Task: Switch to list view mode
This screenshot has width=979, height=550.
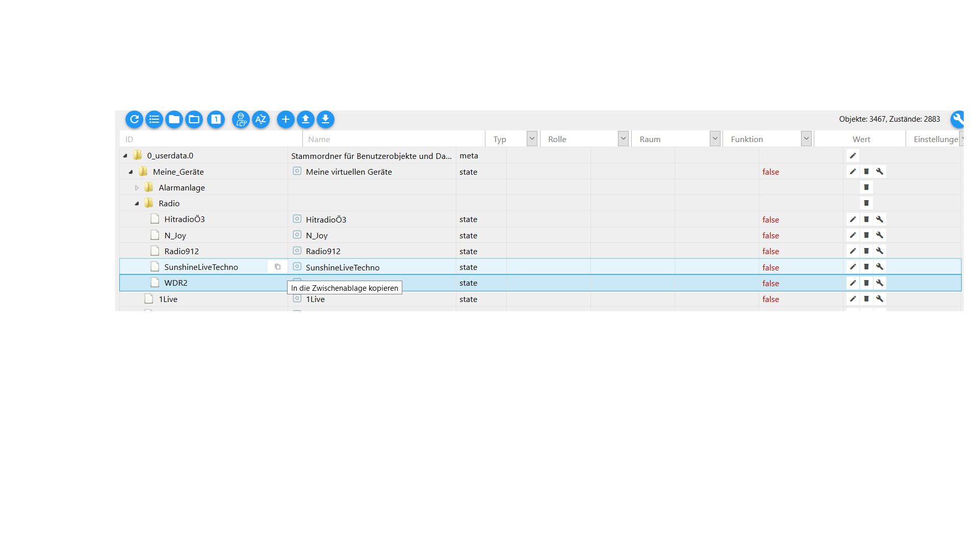Action: click(154, 119)
